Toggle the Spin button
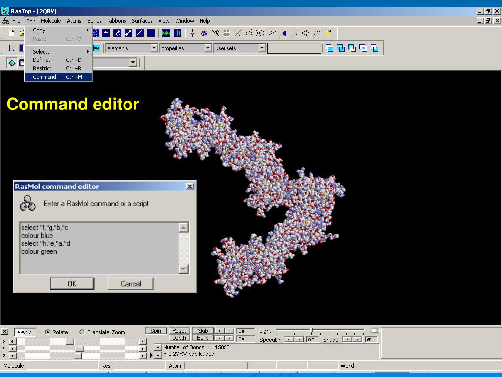 156,331
